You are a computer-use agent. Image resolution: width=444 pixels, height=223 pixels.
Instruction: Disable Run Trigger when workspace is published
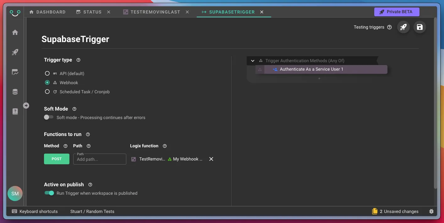[x=49, y=193]
